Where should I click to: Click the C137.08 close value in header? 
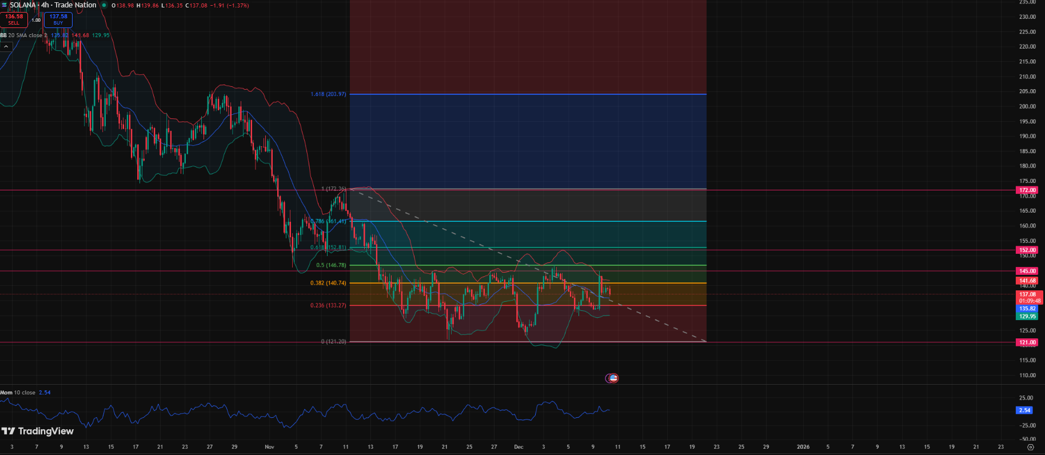[x=197, y=6]
